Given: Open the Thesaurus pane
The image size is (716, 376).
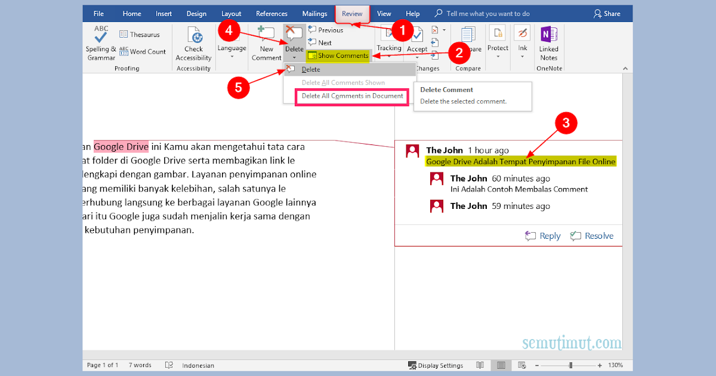Looking at the screenshot, I should point(142,34).
